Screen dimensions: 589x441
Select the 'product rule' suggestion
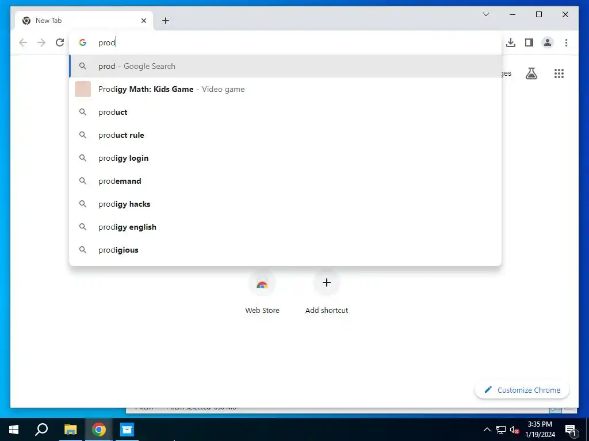point(285,135)
